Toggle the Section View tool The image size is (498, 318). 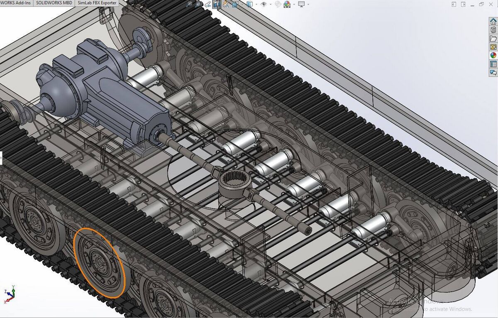coord(216,4)
